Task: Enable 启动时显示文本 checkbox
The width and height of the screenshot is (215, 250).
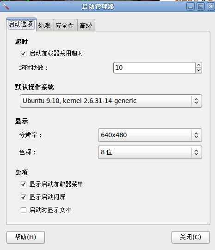Action: (24, 210)
